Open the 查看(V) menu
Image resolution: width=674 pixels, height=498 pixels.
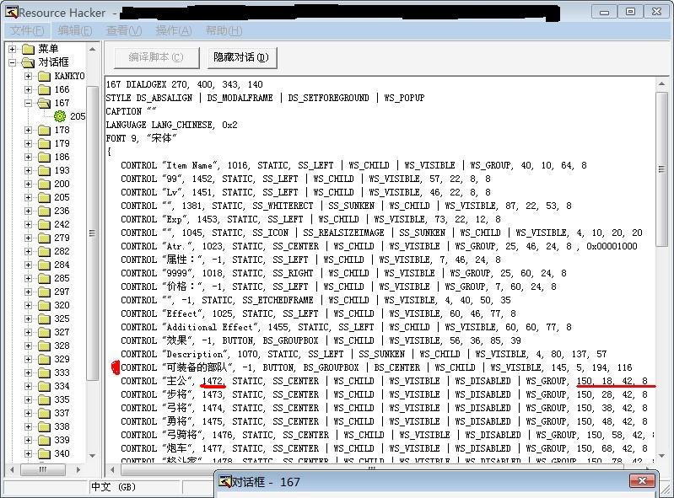pos(124,30)
